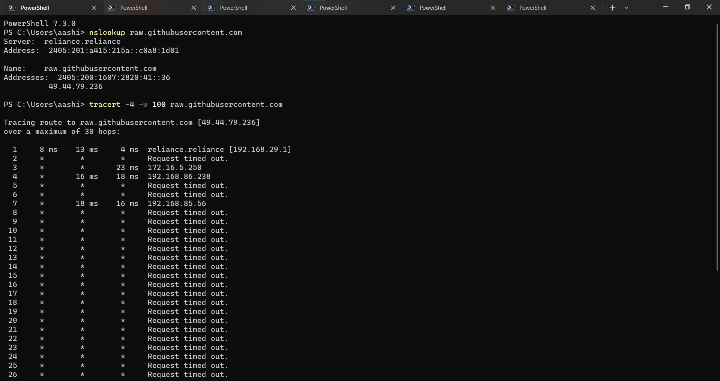Click IPv6 address 2405:200:1607:2820:41::36
The height and width of the screenshot is (381, 720).
114,77
